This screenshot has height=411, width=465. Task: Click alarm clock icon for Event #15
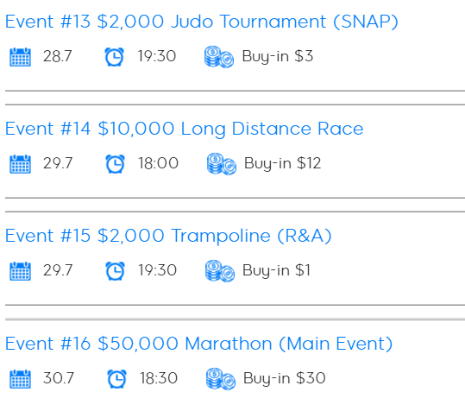(x=116, y=271)
